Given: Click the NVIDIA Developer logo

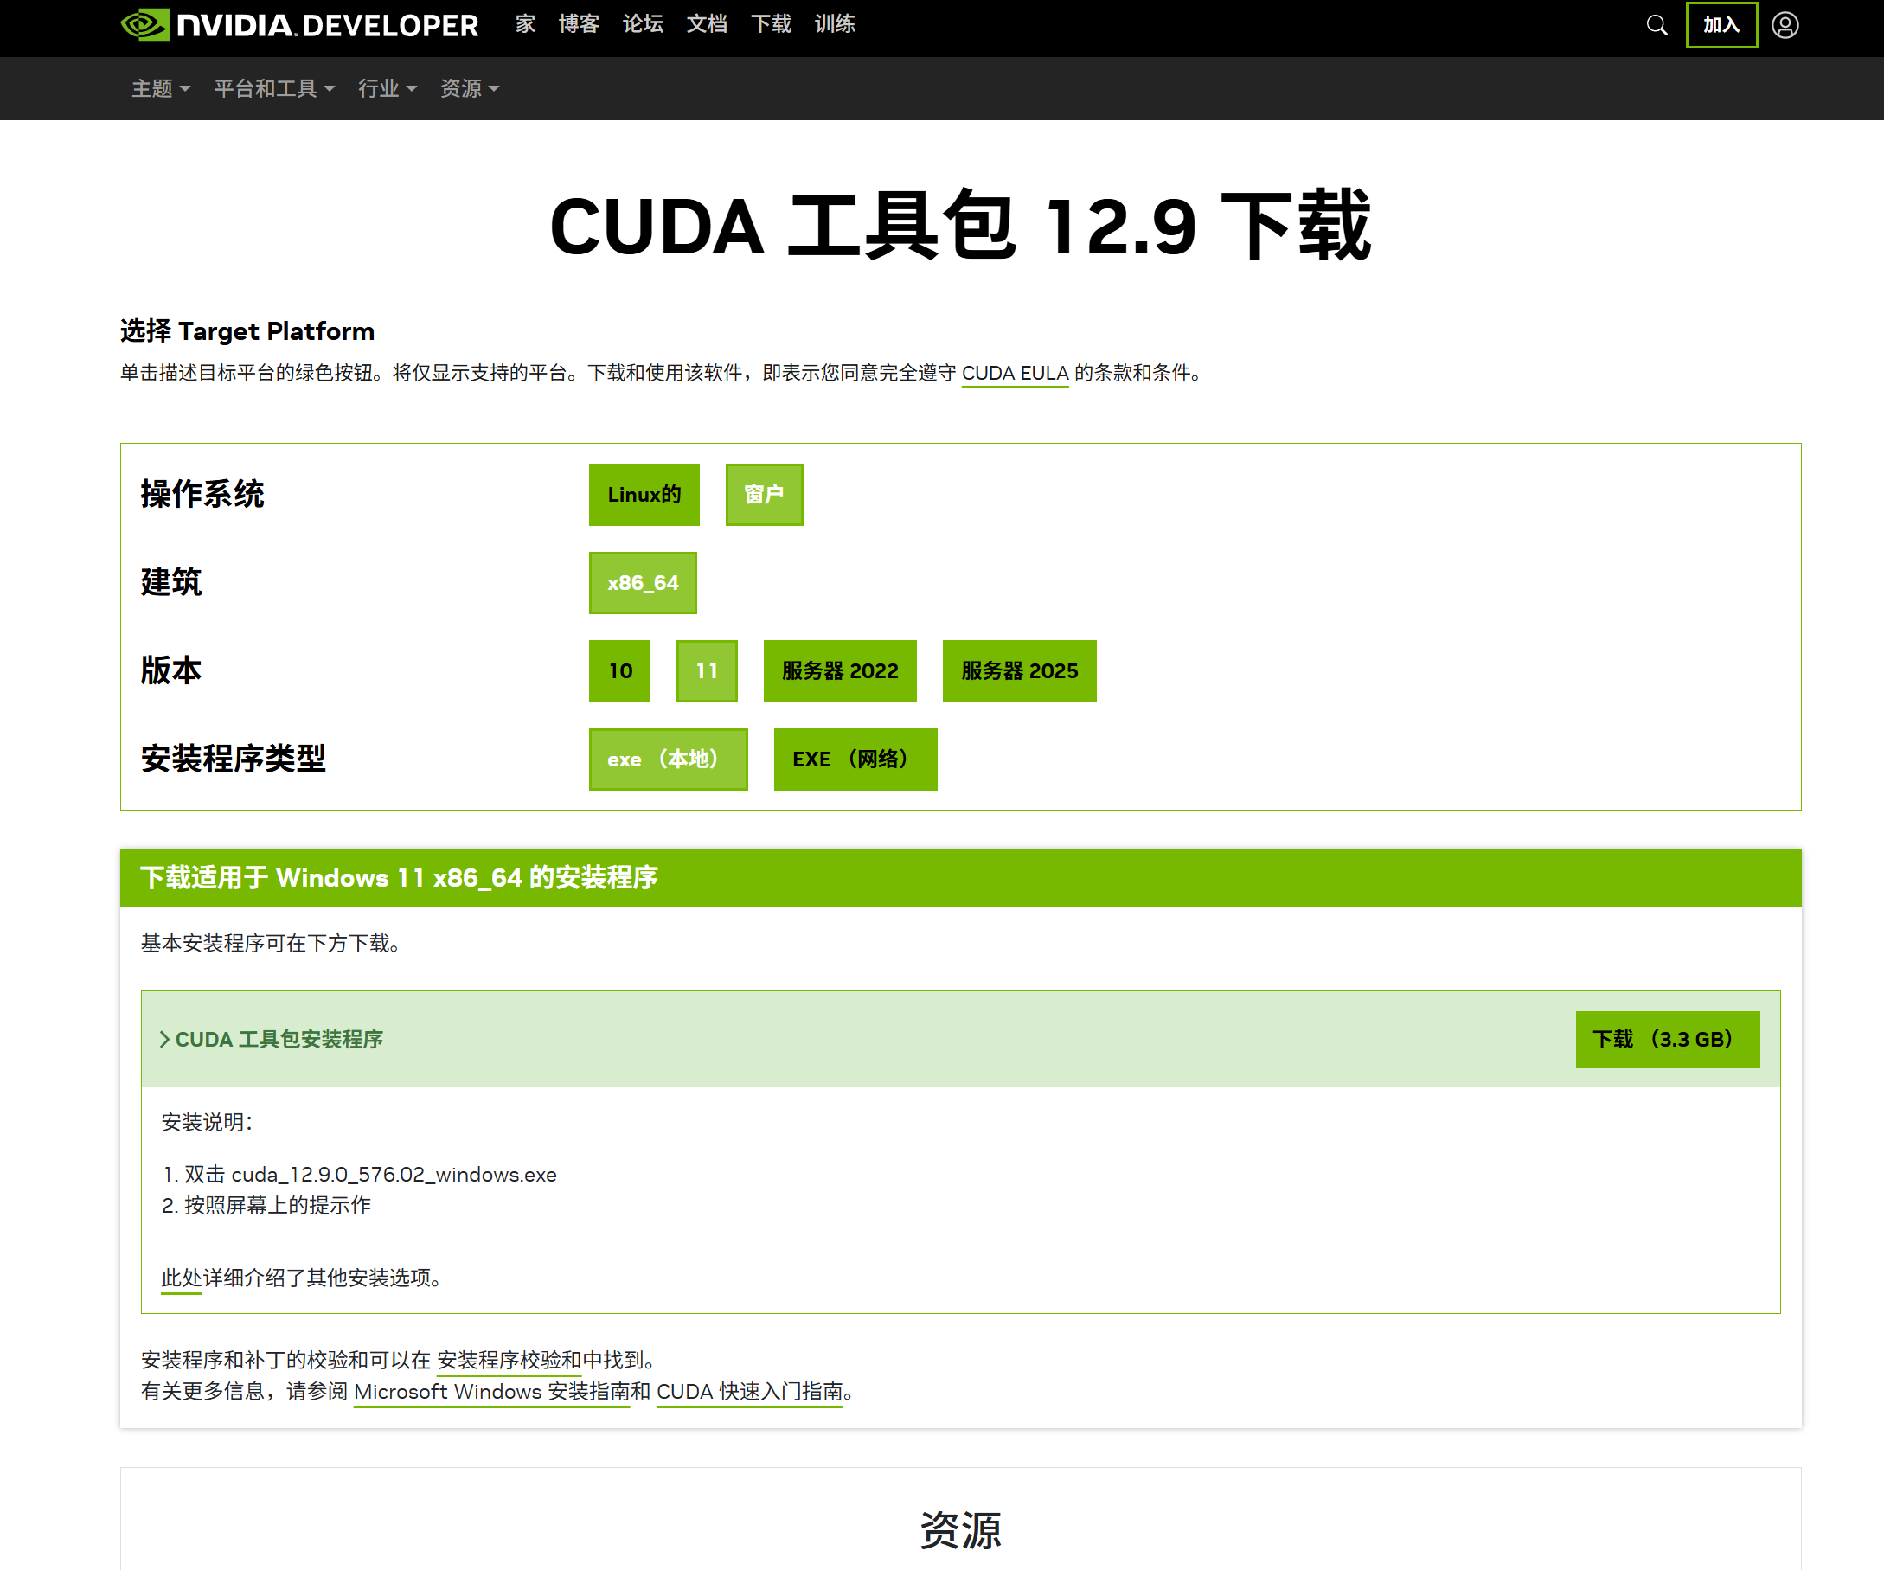Looking at the screenshot, I should click(x=298, y=24).
